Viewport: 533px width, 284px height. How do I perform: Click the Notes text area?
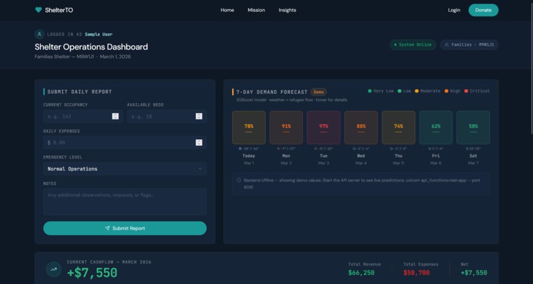125,201
